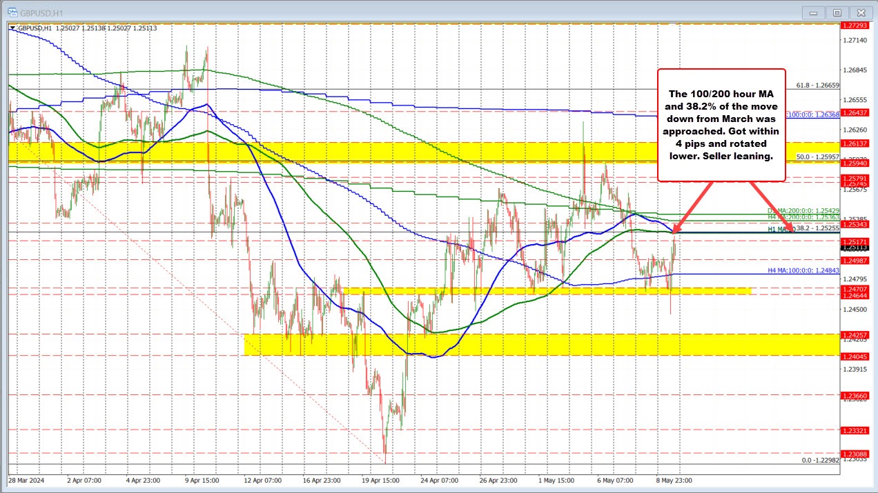Click the red 1.25940 price level tag
The height and width of the screenshot is (493, 878).
click(x=855, y=163)
